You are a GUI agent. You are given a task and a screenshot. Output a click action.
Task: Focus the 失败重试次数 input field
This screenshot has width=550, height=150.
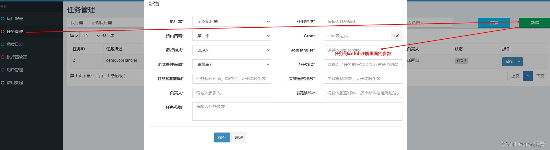[x=363, y=79]
